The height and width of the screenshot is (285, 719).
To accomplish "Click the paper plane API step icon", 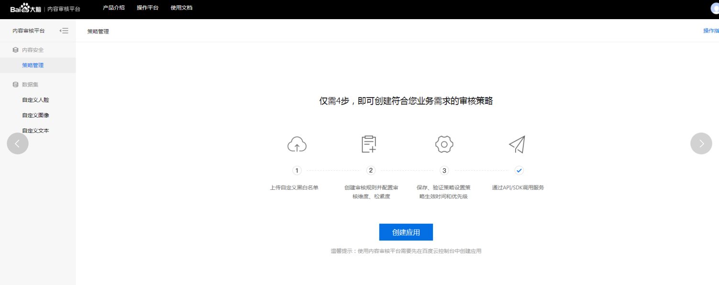I will tap(517, 144).
